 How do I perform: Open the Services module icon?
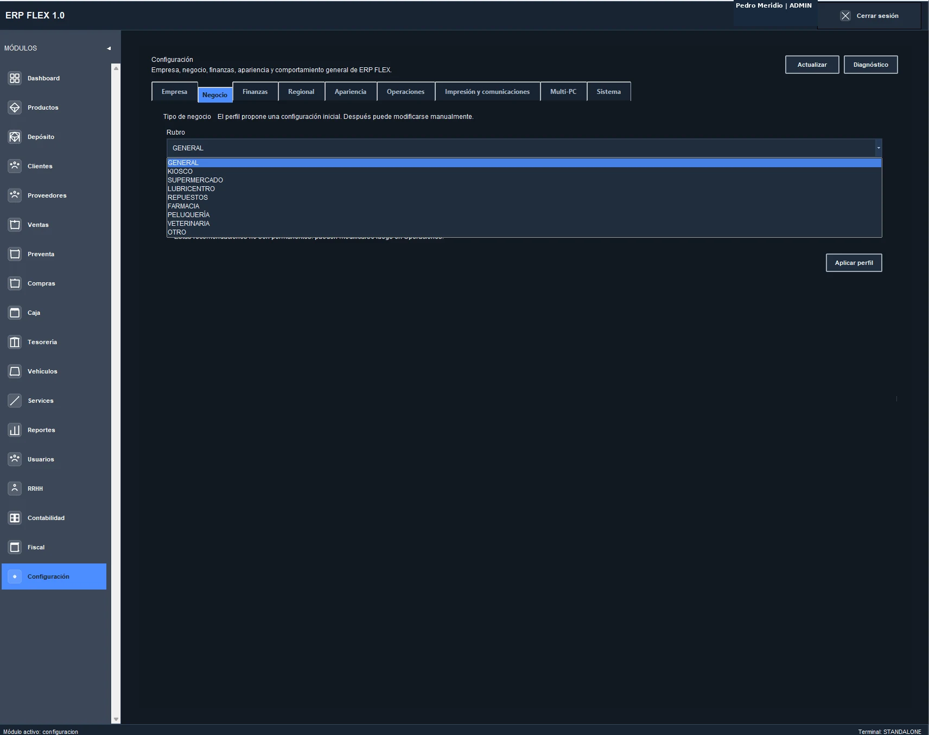[15, 401]
